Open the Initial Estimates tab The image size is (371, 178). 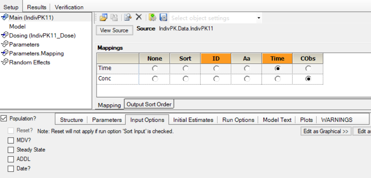193,120
